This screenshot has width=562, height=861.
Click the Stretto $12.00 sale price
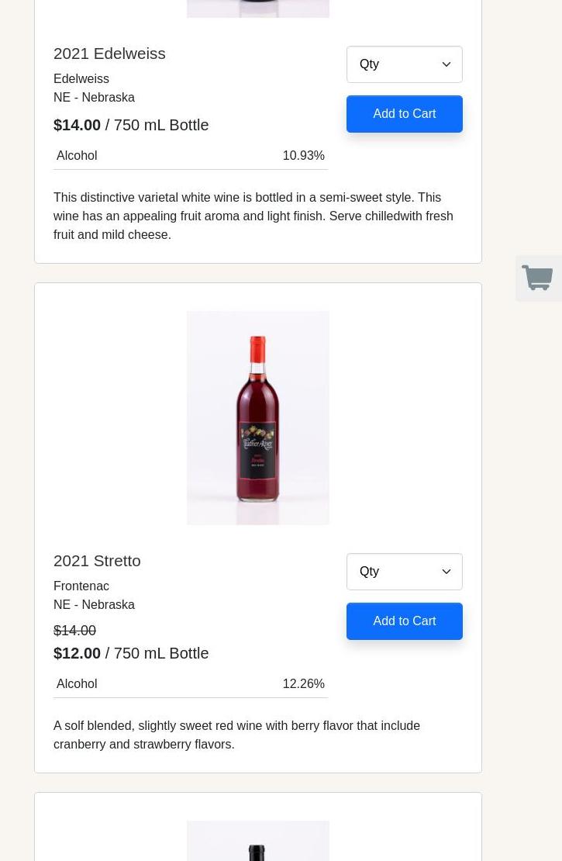[x=78, y=653]
